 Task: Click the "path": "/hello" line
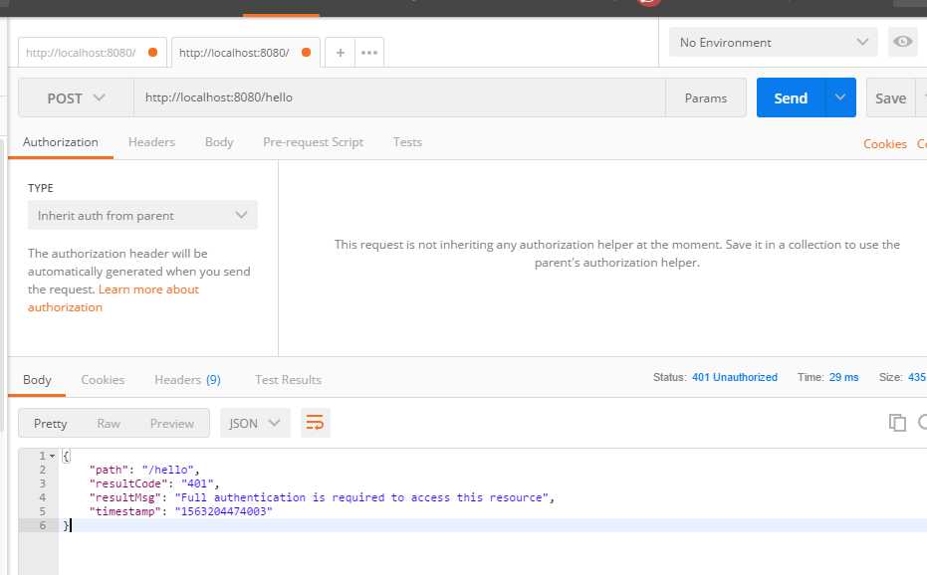pyautogui.click(x=144, y=470)
